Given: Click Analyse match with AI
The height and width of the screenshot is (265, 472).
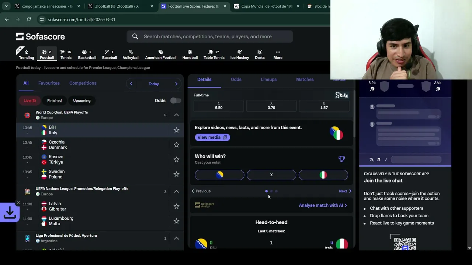Looking at the screenshot, I should coord(323,205).
